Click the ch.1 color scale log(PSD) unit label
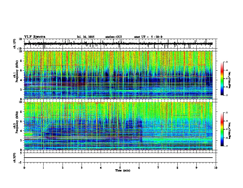The height and width of the screenshot is (188, 243). click(230, 80)
